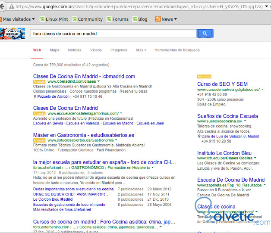Expand arrow next to escueladehosteleriagambrinus.com

coord(121,113)
